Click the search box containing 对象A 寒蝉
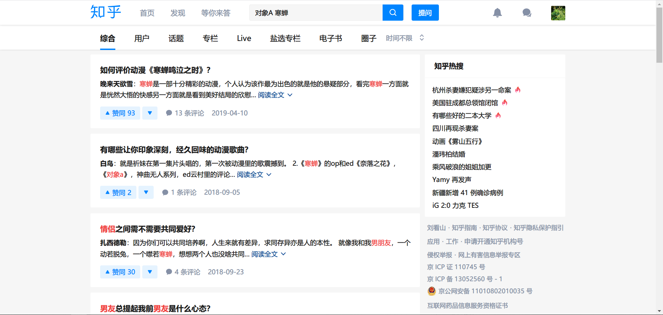 316,13
